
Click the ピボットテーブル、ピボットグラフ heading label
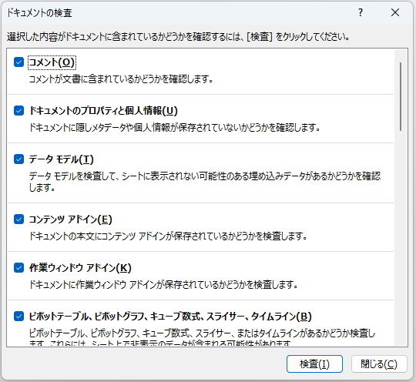[x=170, y=317]
